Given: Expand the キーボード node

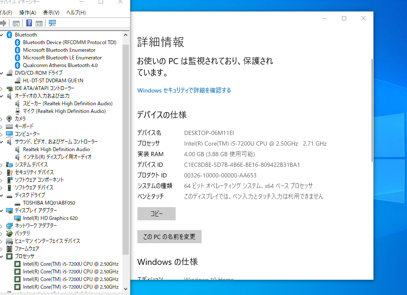Looking at the screenshot, I should click(x=1, y=126).
